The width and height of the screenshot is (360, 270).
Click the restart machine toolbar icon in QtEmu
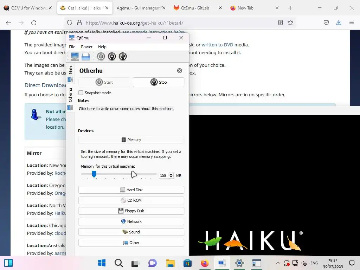[123, 57]
